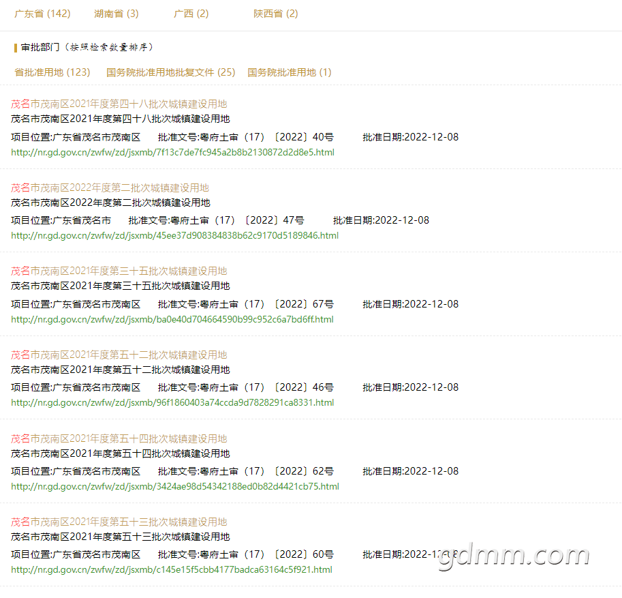Screen dimensions: 622x598
Task: Click 批准日期:2022-12-08 in the 47号 entry
Action: pyautogui.click(x=382, y=220)
